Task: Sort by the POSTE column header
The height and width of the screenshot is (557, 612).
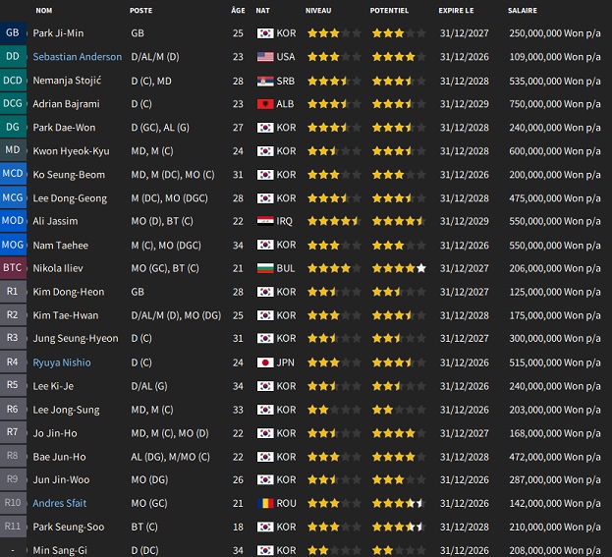Action: [140, 11]
